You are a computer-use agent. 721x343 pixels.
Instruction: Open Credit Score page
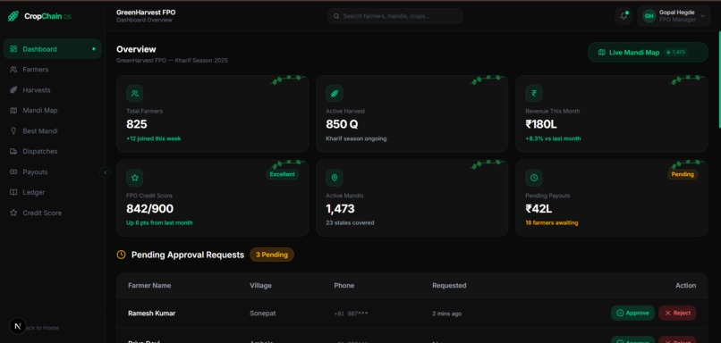53,213
